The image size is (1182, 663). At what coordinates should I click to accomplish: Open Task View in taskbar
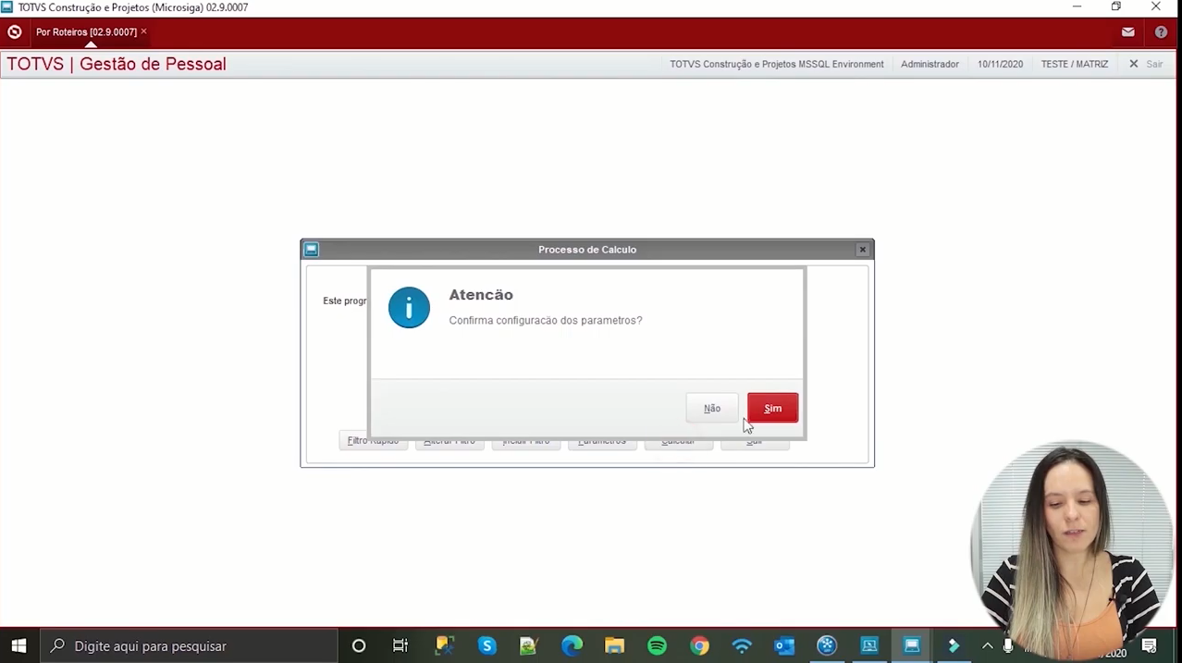coord(400,645)
